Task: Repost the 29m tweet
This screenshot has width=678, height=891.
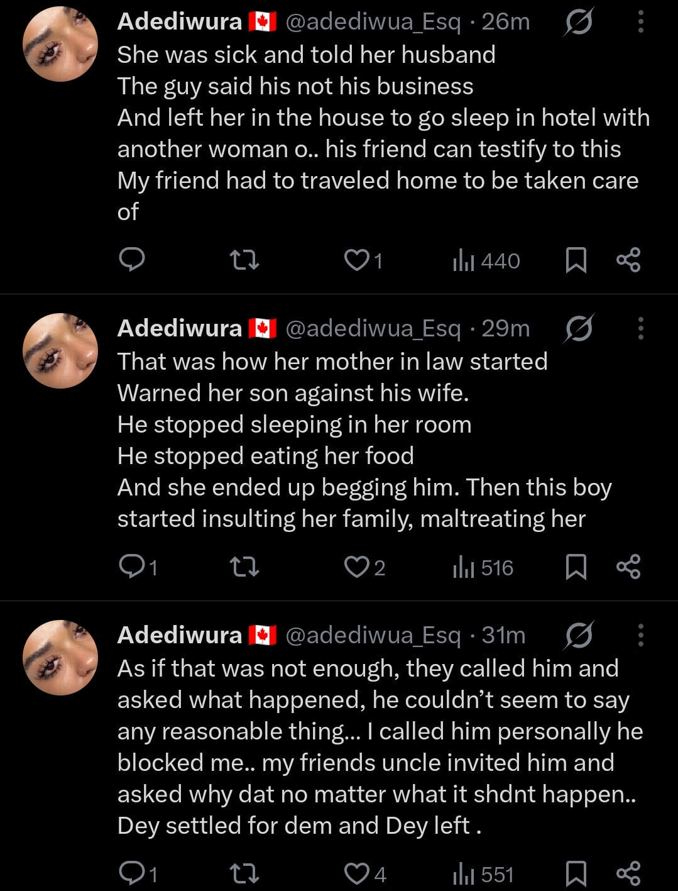Action: pos(244,567)
